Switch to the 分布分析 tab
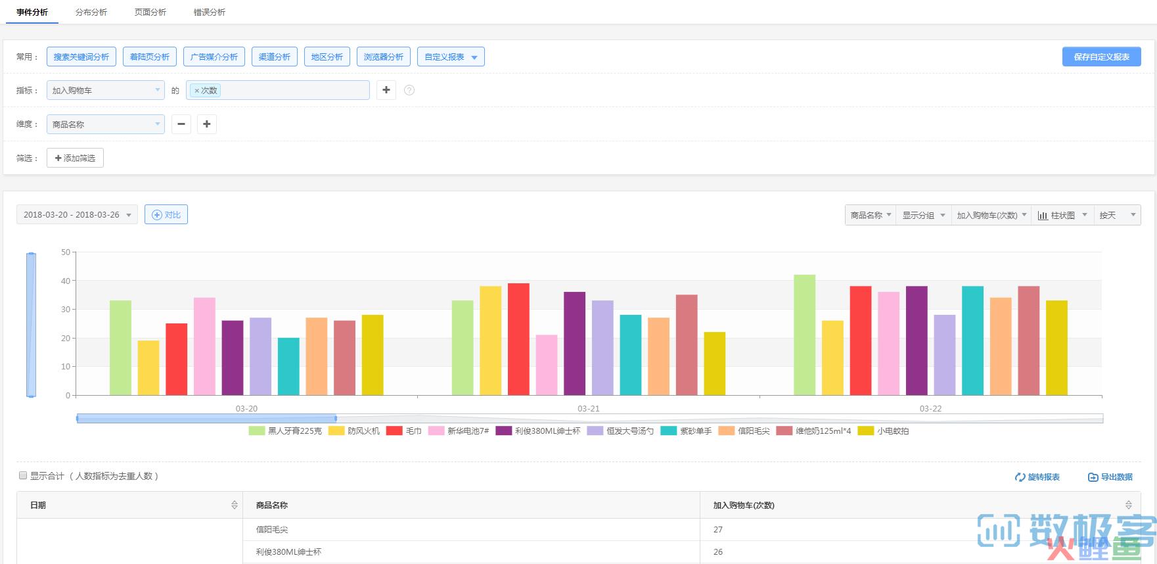 (91, 12)
